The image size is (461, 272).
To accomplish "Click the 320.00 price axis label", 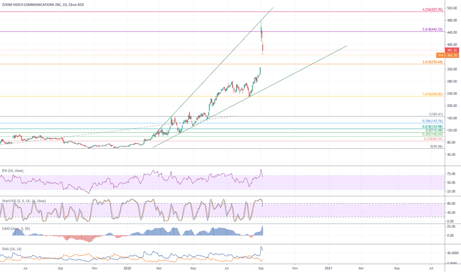I will point(452,69).
